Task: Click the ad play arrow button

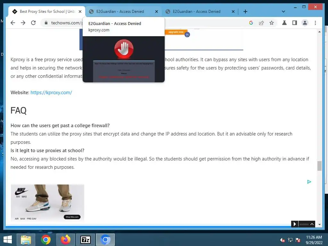Action: (295, 224)
